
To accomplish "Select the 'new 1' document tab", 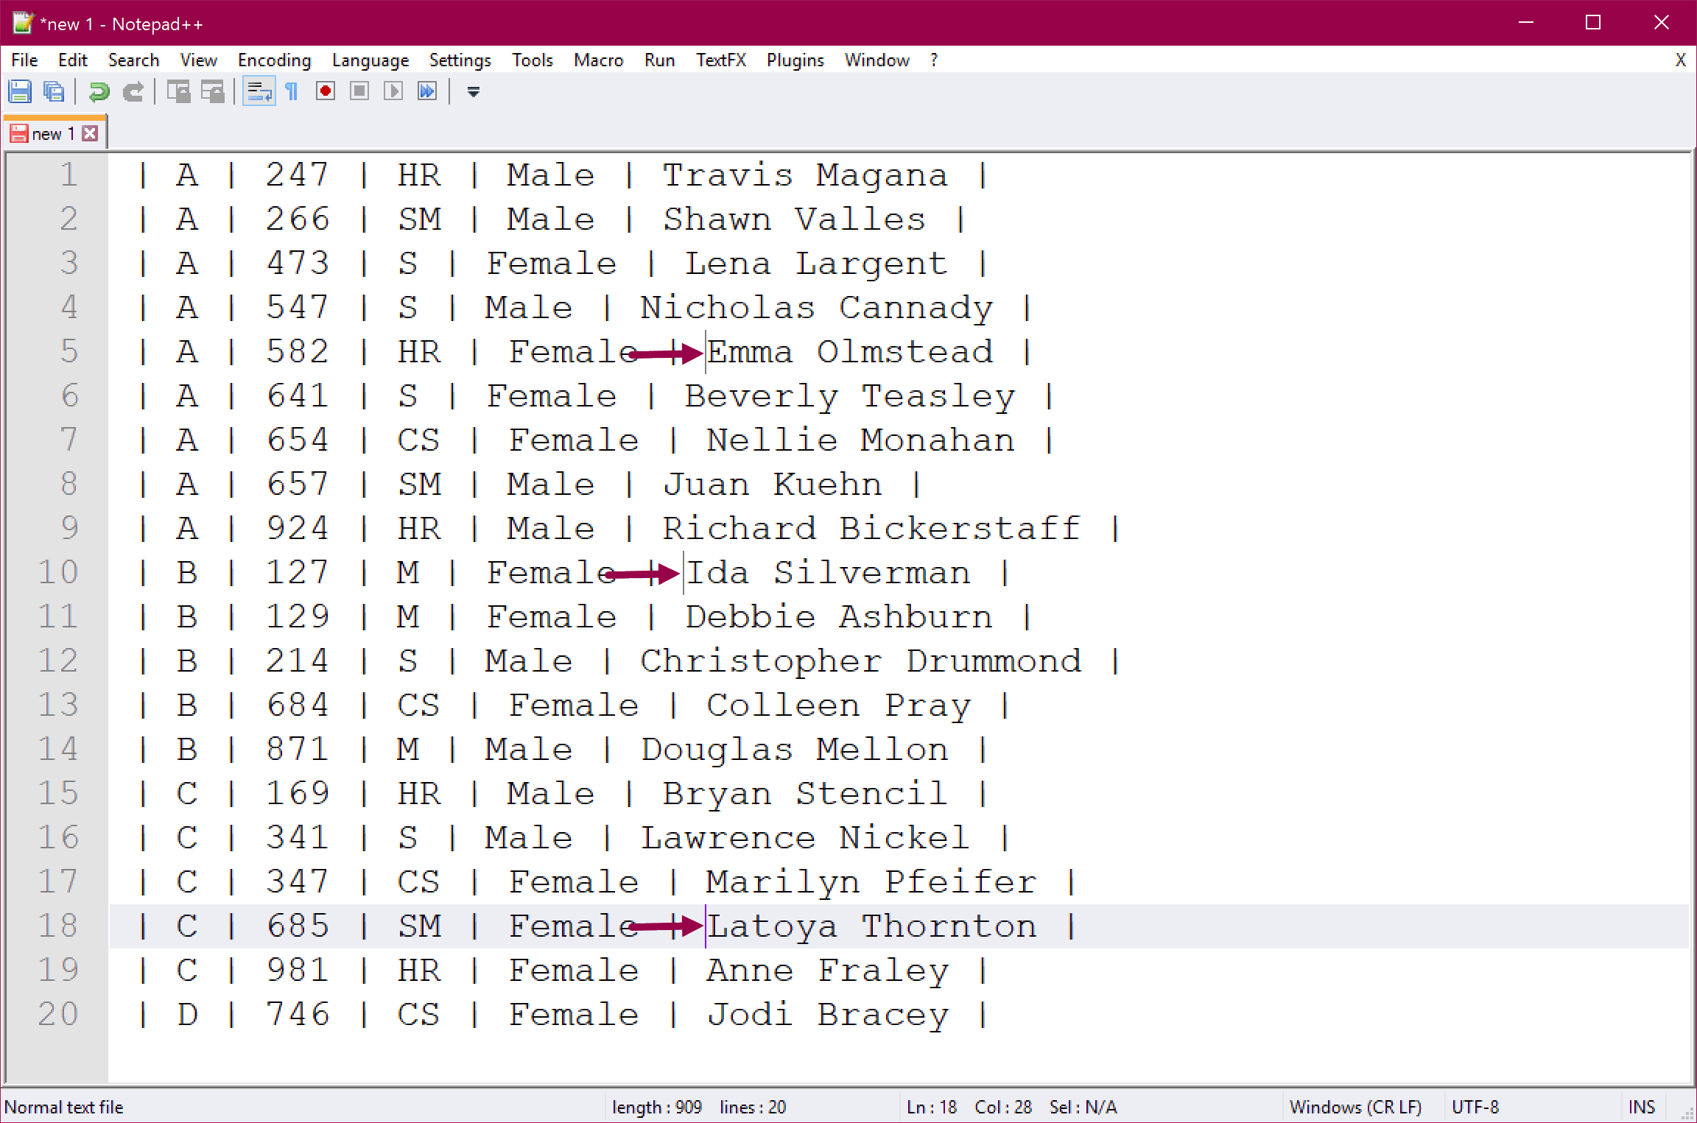I will point(52,134).
